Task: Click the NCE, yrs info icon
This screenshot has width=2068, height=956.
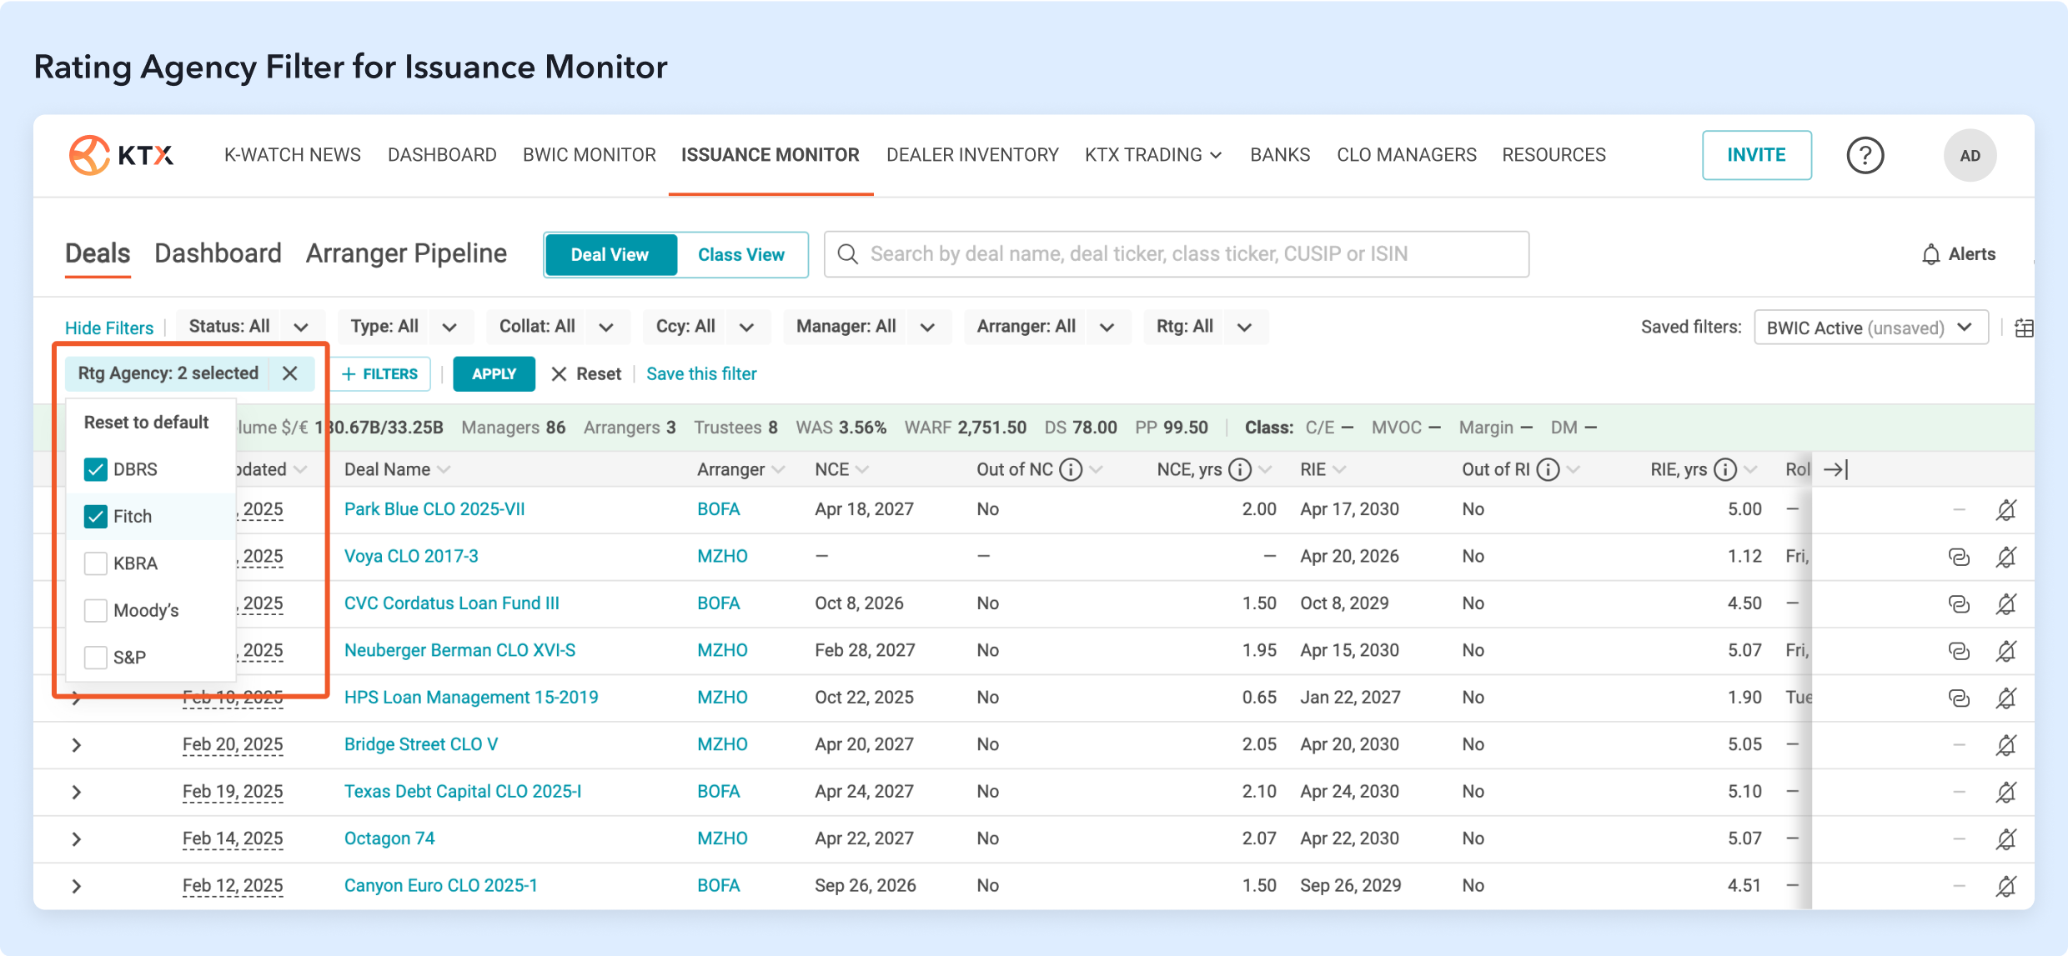Action: pos(1240,469)
